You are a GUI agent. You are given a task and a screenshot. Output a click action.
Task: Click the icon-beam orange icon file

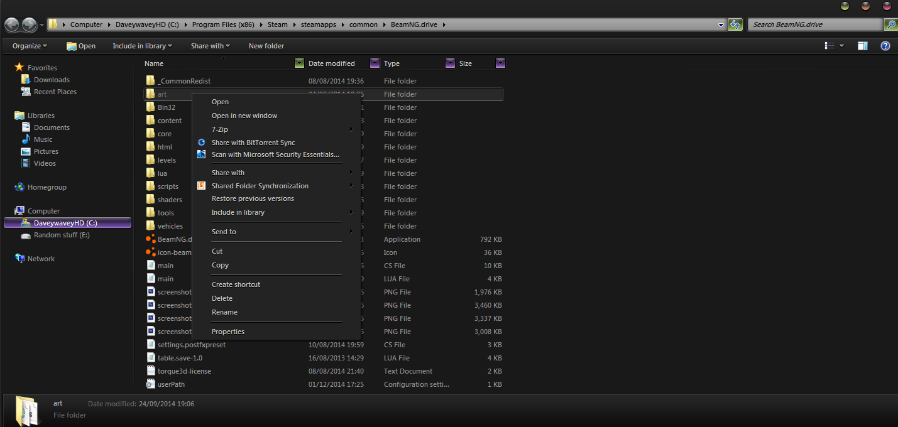(x=151, y=252)
